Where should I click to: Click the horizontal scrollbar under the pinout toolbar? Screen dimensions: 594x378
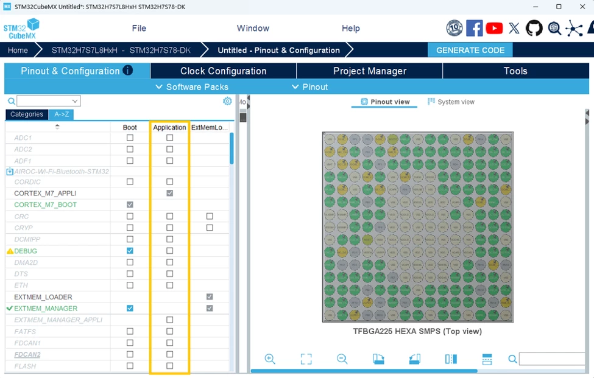(364, 371)
